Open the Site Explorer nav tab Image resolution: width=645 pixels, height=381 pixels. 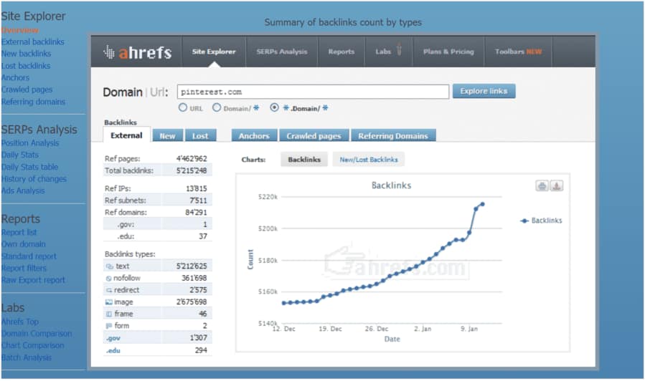214,52
